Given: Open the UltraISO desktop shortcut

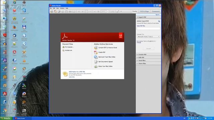Looking at the screenshot, I should [x=24, y=94].
